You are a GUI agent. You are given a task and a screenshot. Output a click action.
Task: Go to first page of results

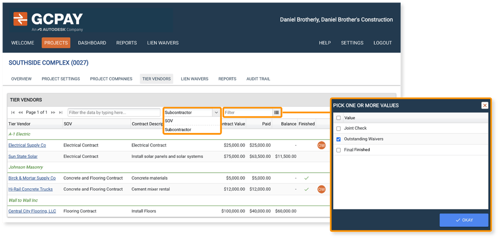[13, 112]
